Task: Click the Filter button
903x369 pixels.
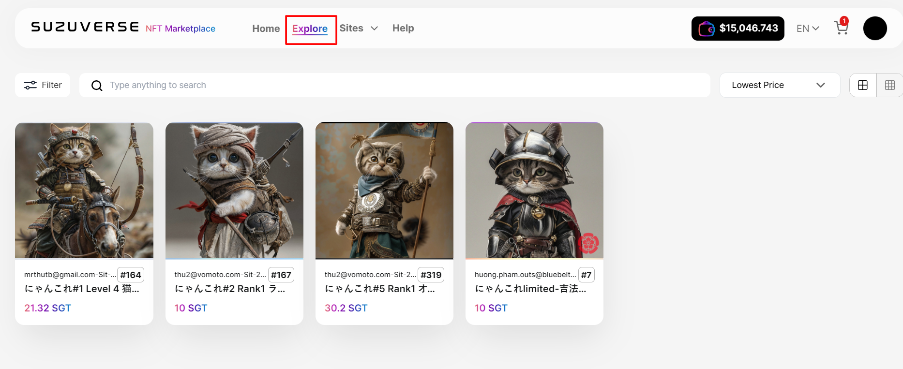Action: (x=43, y=85)
